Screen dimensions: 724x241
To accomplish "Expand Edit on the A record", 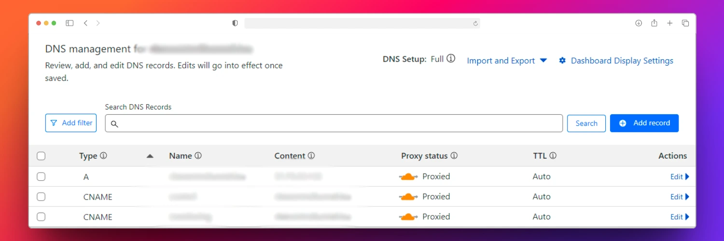I will pyautogui.click(x=680, y=177).
